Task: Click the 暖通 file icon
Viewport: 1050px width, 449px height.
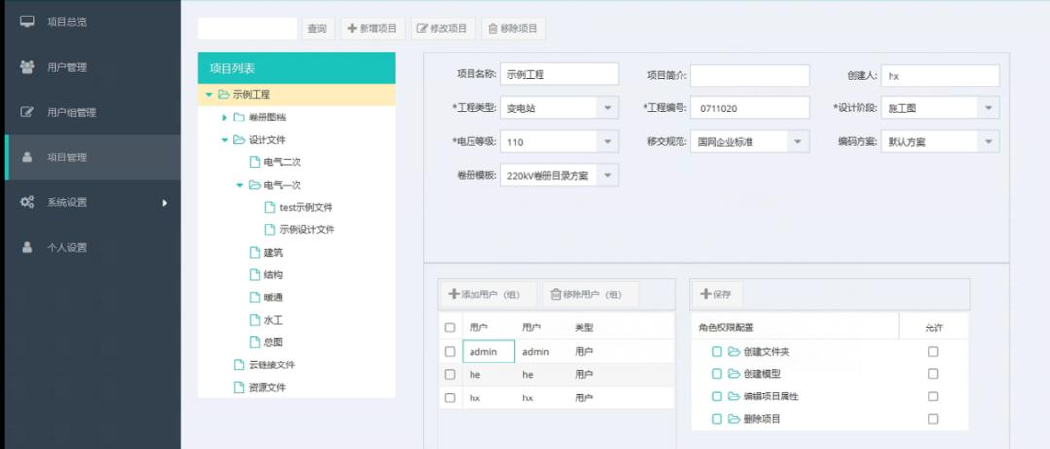Action: tap(255, 297)
